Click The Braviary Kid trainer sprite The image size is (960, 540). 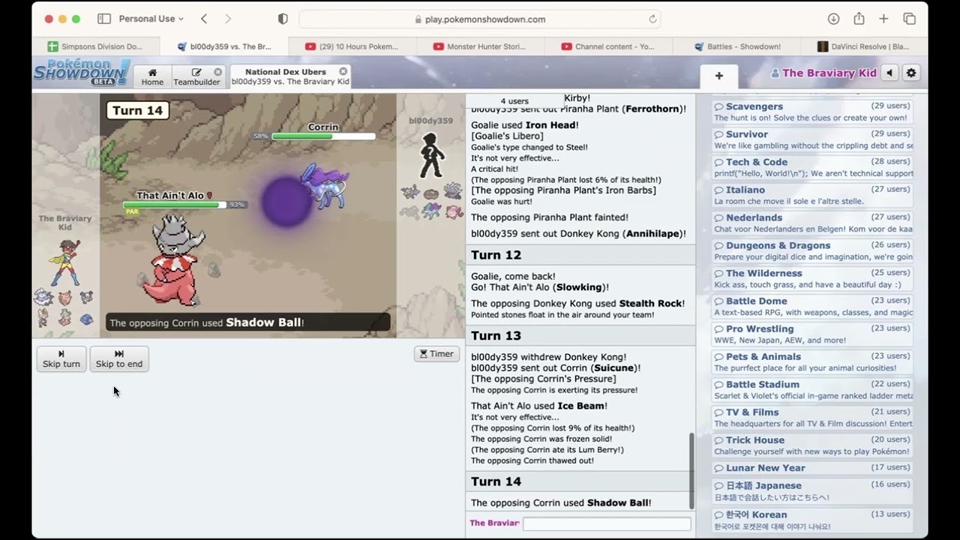tap(64, 262)
